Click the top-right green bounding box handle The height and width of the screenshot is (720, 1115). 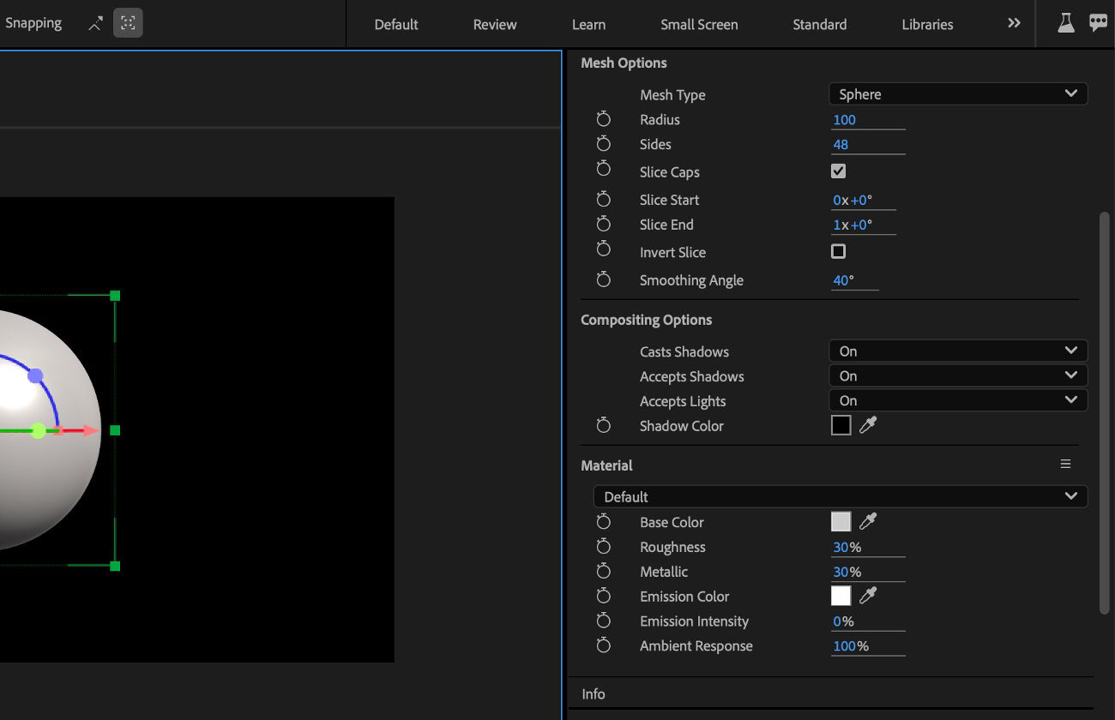coord(115,296)
